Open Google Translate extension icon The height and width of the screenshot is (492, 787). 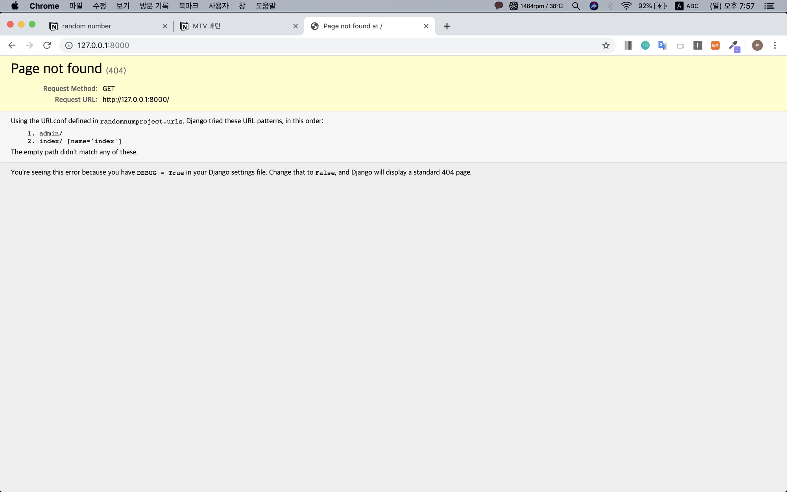(663, 45)
